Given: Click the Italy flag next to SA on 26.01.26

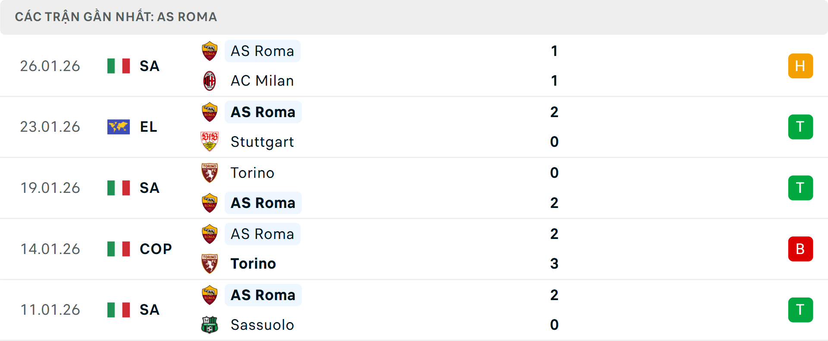Looking at the screenshot, I should [119, 66].
